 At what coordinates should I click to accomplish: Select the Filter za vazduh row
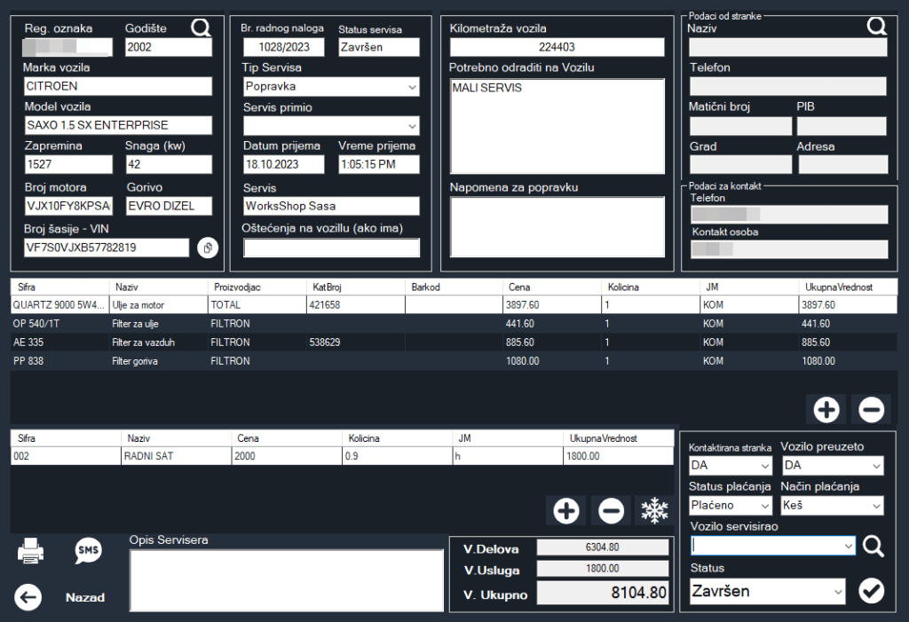point(142,342)
